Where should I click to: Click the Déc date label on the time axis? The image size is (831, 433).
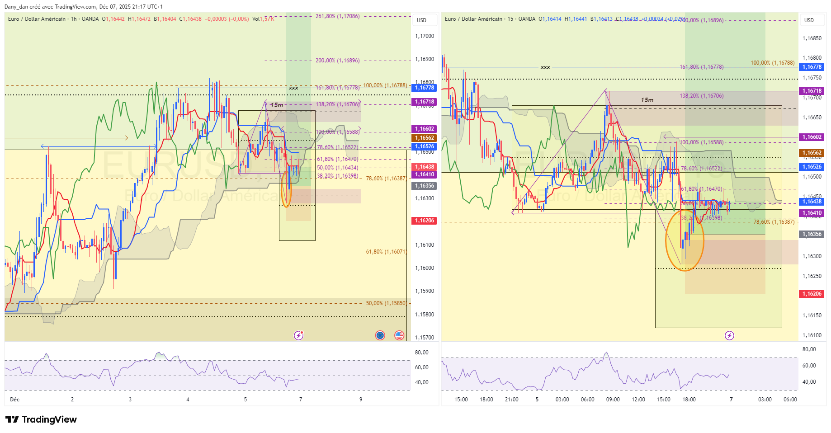pyautogui.click(x=14, y=400)
